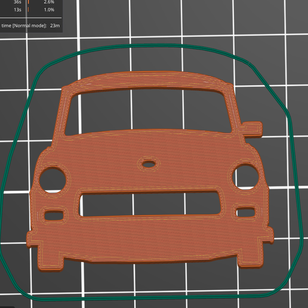This screenshot has height=308, width=308.
Task: Click the orange color marker in the 13s row
Action: pyautogui.click(x=28, y=10)
